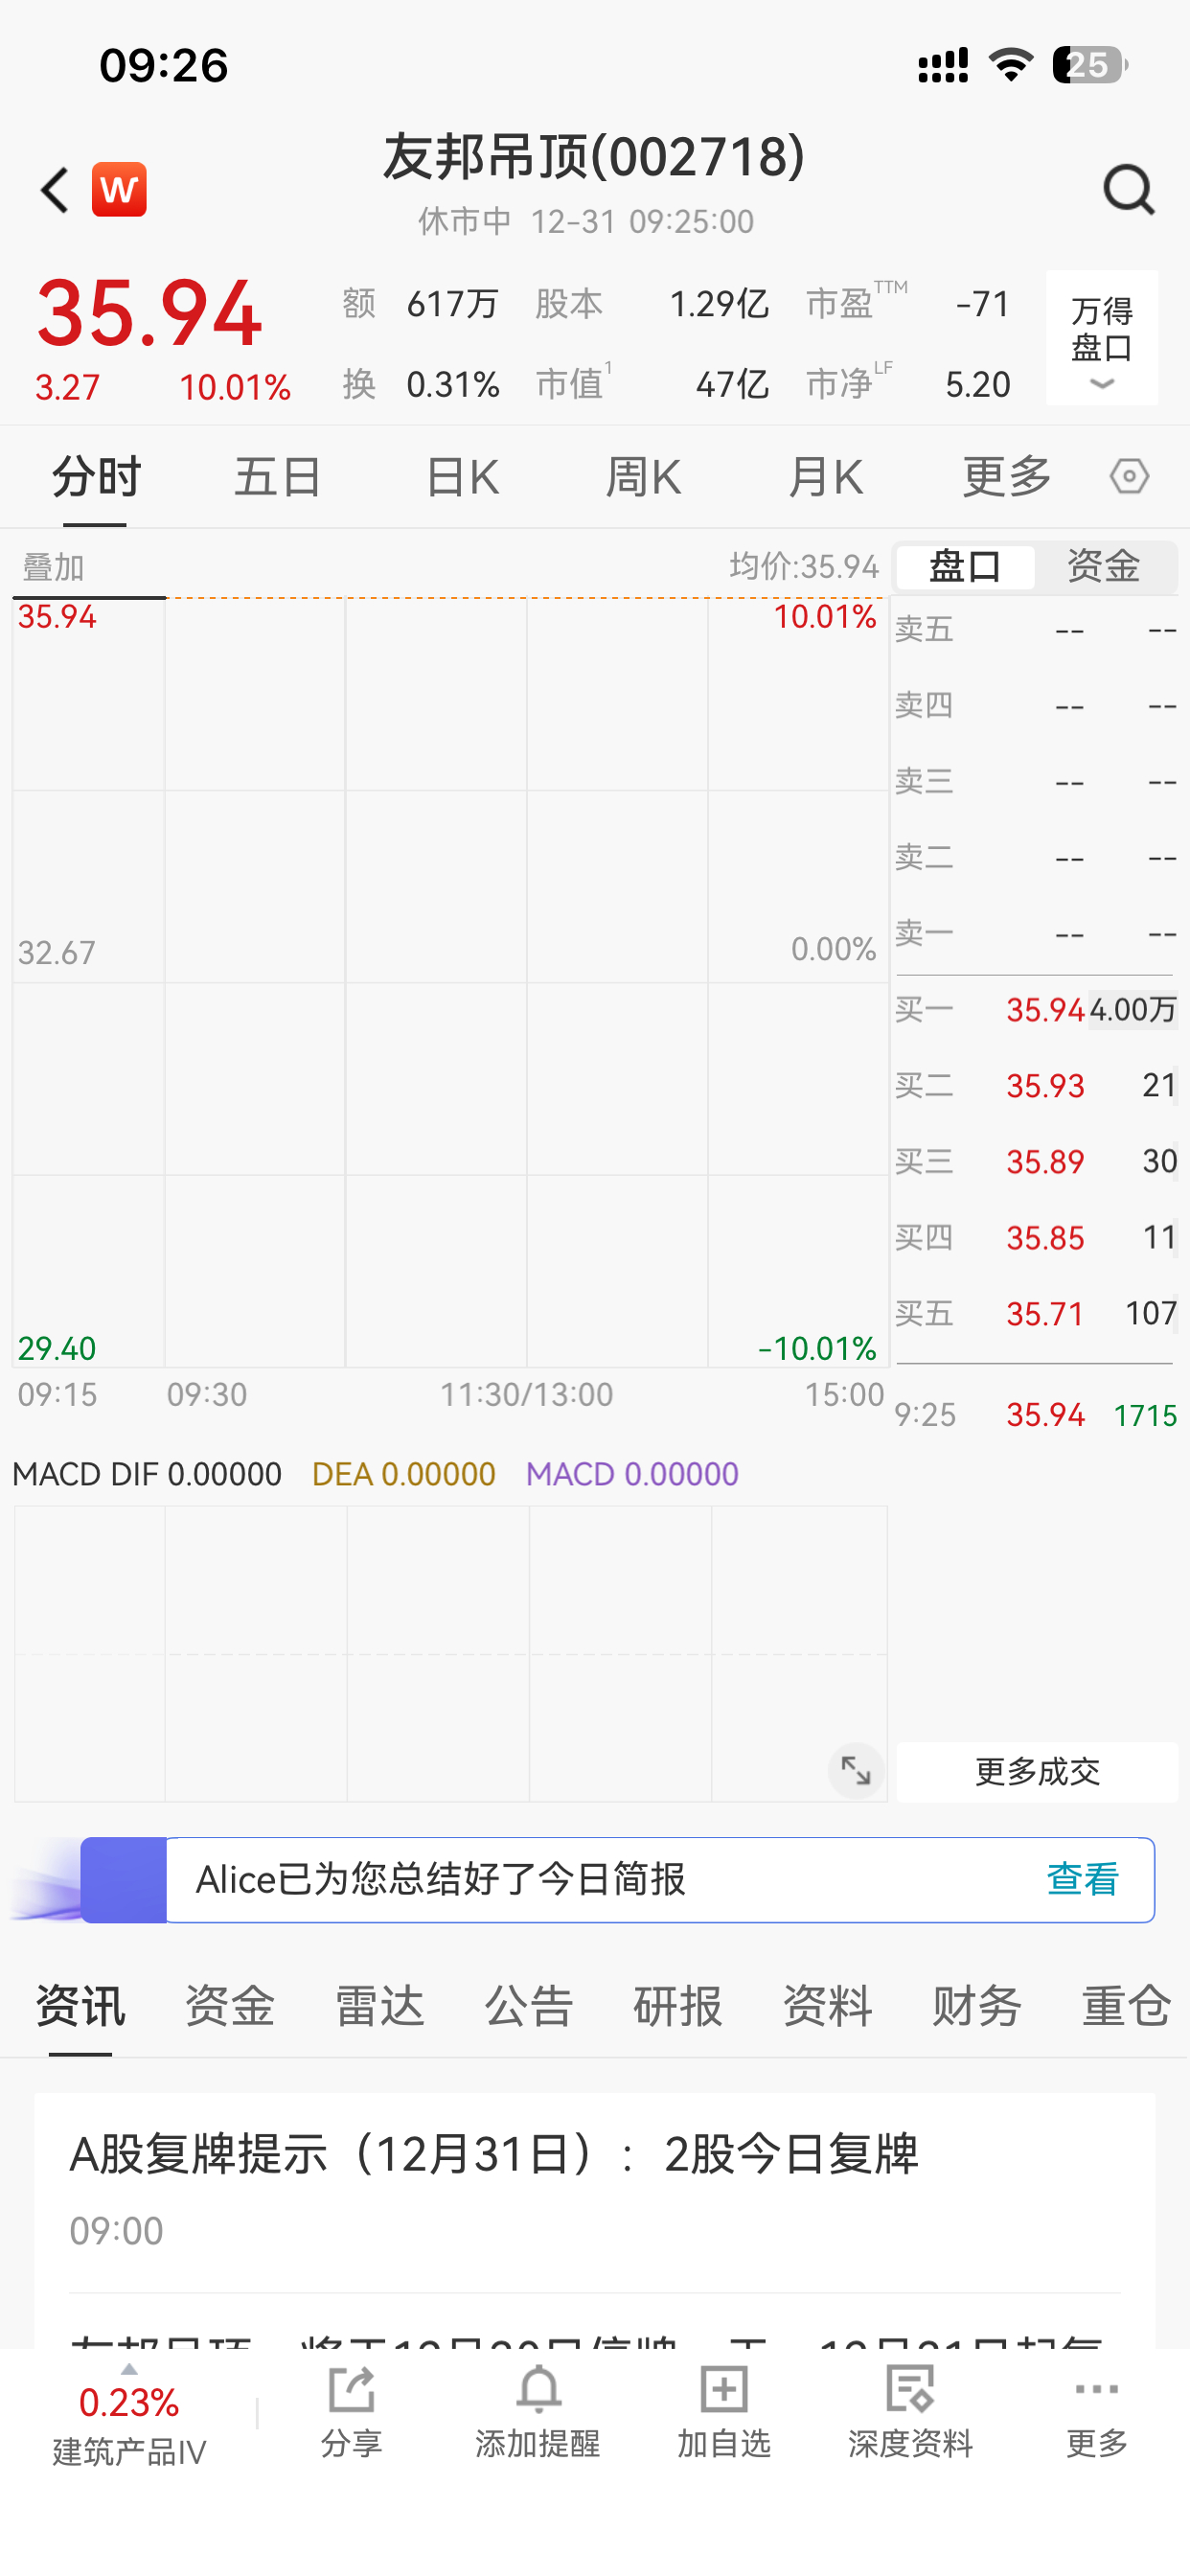Tap the red W logo icon
Viewport: 1190px width, 2576px height.
point(119,190)
